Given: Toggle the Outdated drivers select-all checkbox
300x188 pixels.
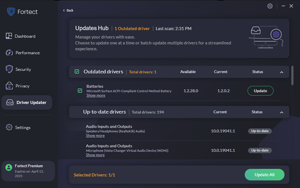Looking at the screenshot, I should pyautogui.click(x=77, y=72).
